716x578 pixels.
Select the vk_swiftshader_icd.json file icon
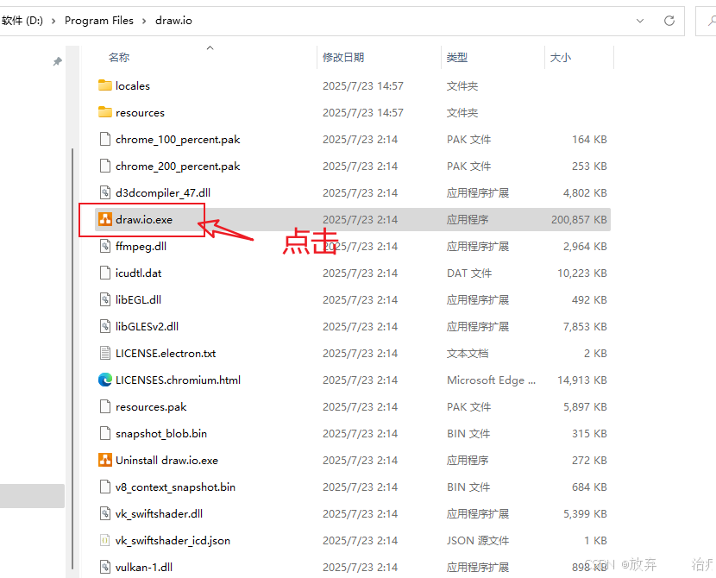pos(105,540)
